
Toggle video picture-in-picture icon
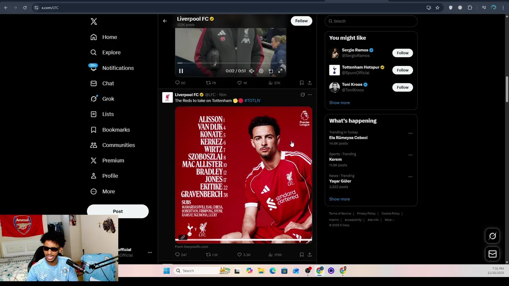click(271, 71)
